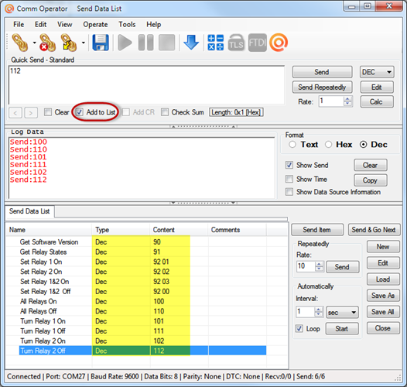Click the Interval spinner arrows
The width and height of the screenshot is (407, 387).
(x=319, y=312)
